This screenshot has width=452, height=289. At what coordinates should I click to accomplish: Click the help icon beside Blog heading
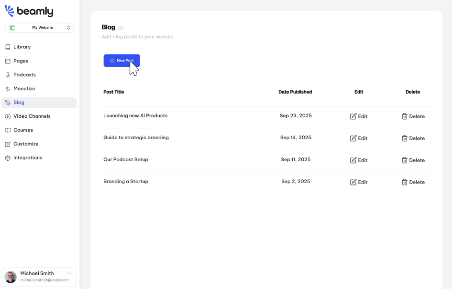pos(121,28)
